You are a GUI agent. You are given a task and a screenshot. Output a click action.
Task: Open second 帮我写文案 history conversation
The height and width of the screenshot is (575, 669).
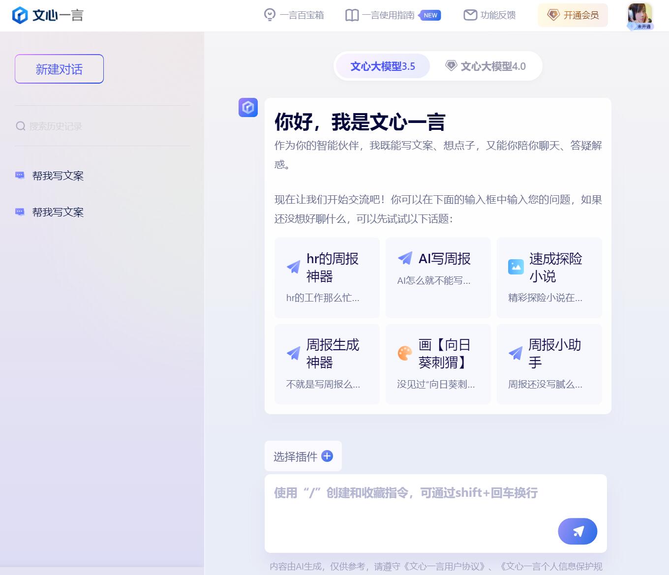[58, 212]
